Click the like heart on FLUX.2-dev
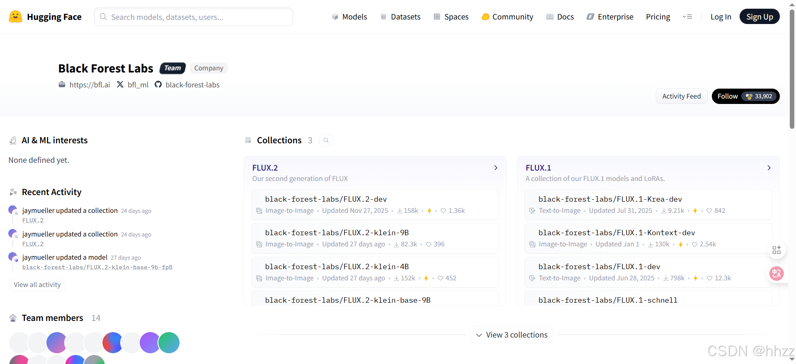 [443, 211]
